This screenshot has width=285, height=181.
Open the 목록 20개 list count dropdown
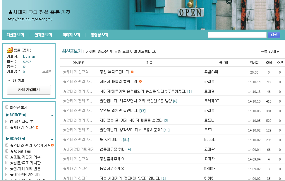coord(269,52)
